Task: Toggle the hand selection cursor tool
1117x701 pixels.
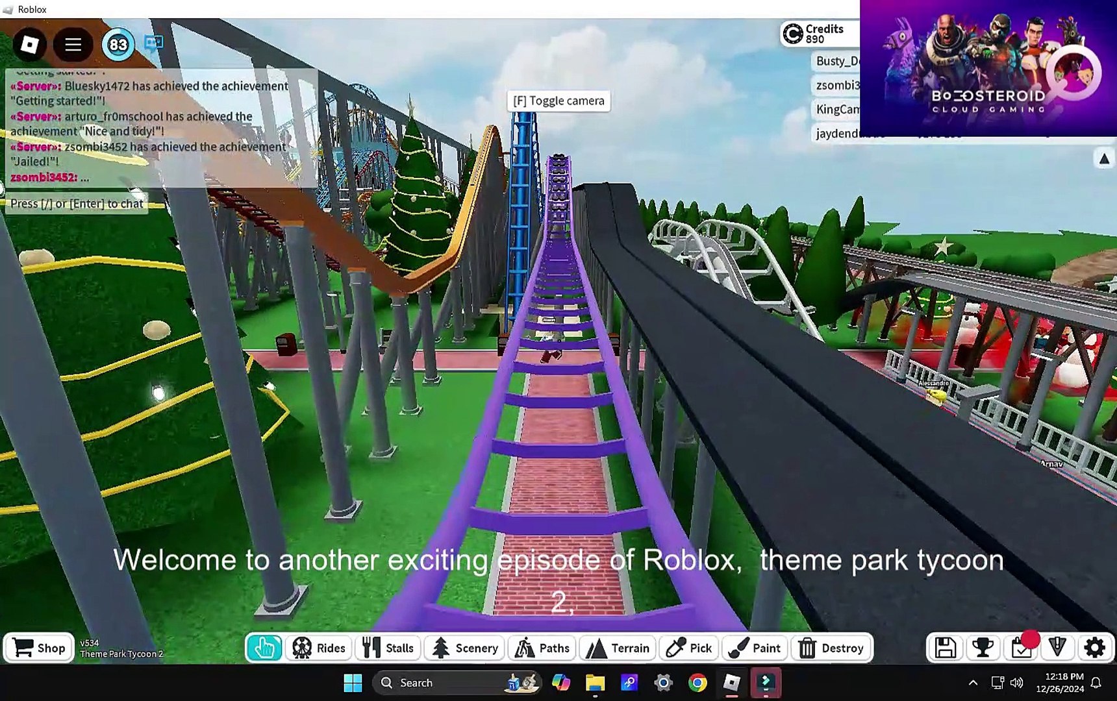Action: (264, 647)
